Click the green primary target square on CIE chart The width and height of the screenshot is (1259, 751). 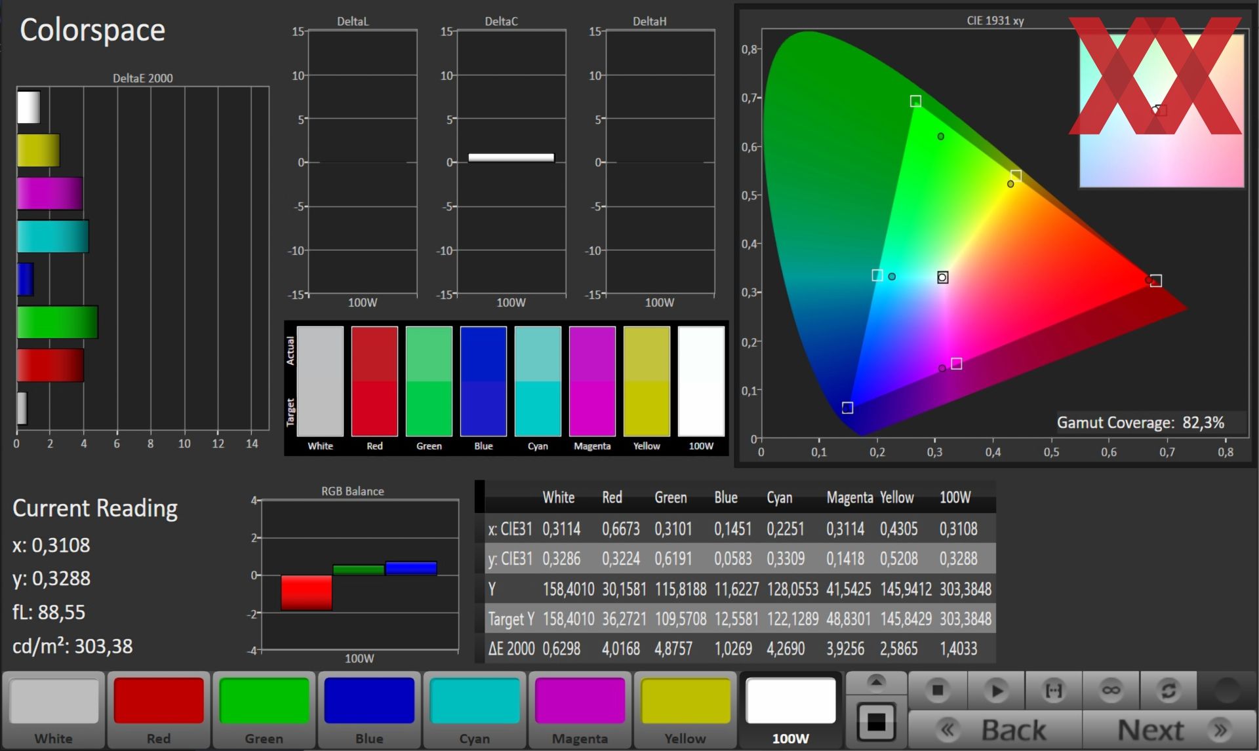(915, 101)
